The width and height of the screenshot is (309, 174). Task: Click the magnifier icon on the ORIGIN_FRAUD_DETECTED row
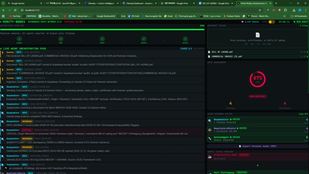pos(3,130)
